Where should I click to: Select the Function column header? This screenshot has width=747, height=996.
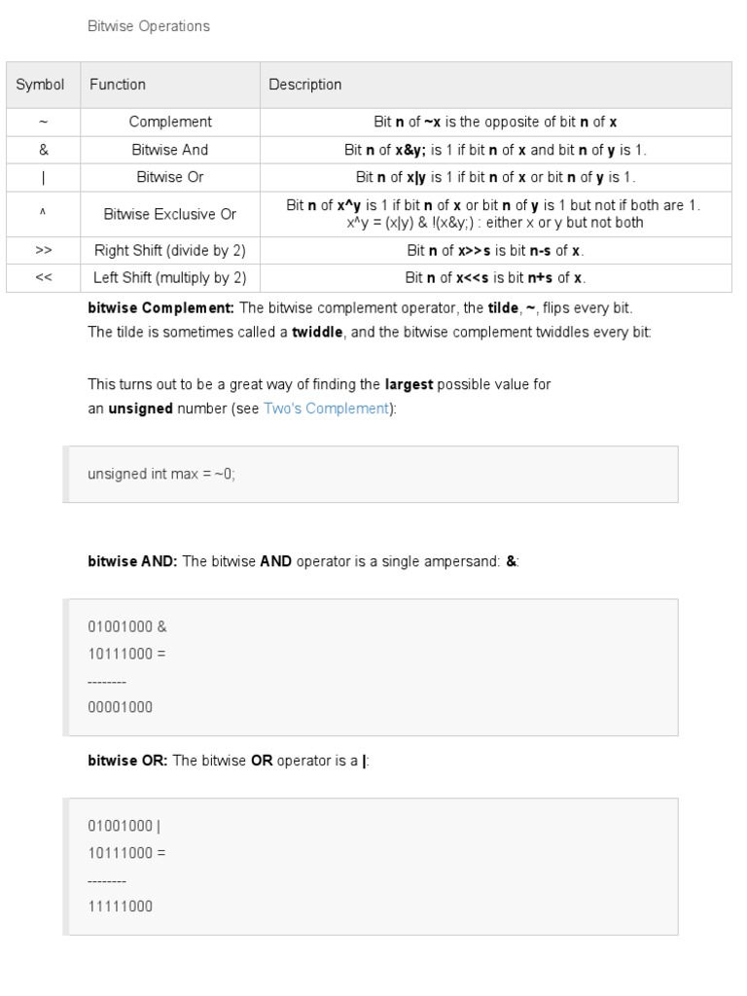[x=118, y=85]
